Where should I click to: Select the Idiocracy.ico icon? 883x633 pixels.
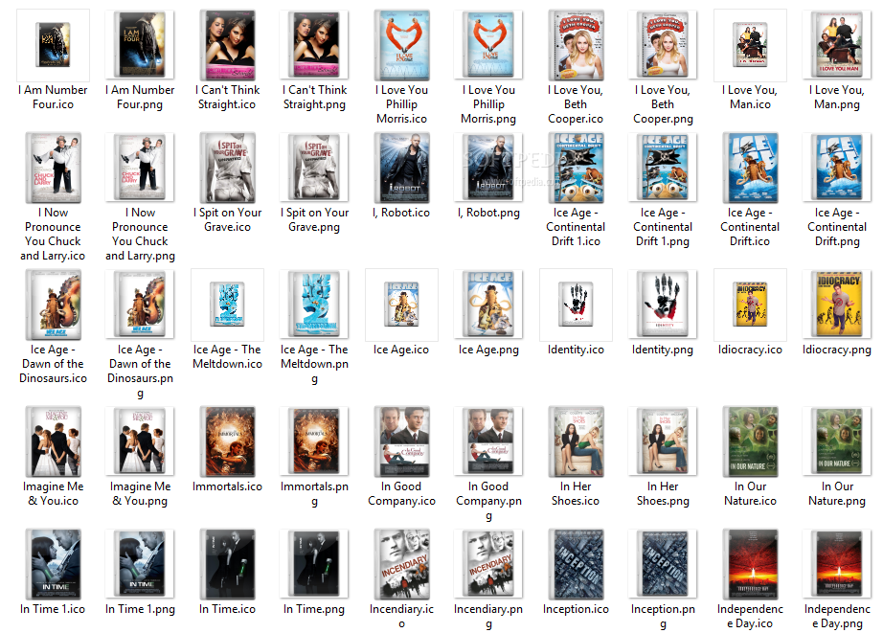750,305
